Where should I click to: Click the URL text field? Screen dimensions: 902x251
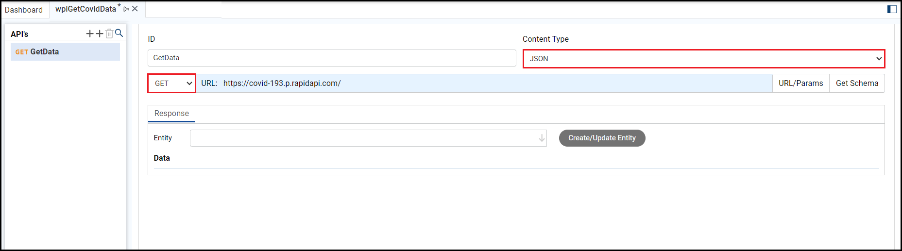coord(486,84)
